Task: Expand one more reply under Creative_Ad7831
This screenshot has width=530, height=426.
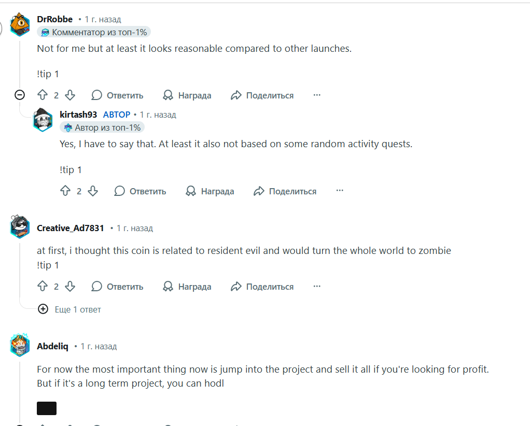Action: [44, 309]
